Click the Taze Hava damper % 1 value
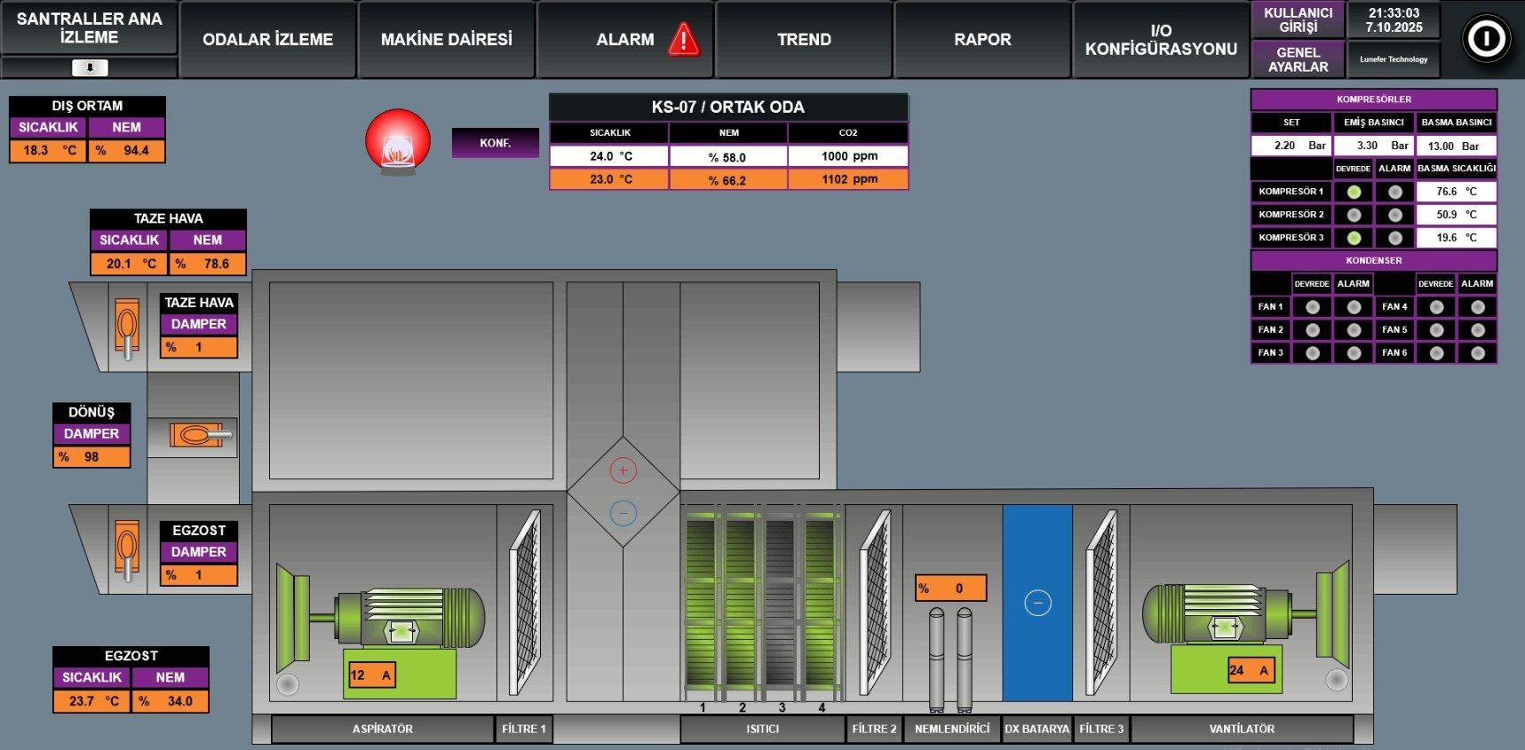Image resolution: width=1525 pixels, height=750 pixels. [199, 347]
